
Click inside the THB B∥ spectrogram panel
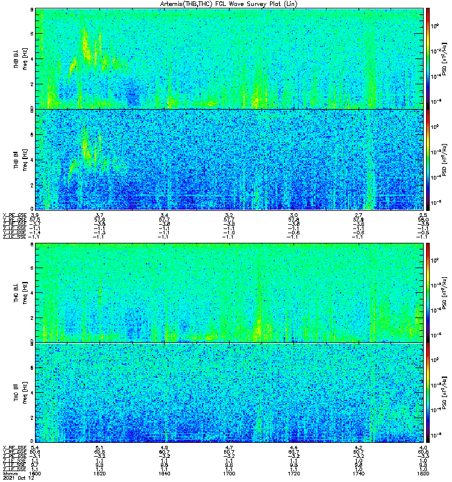229,160
